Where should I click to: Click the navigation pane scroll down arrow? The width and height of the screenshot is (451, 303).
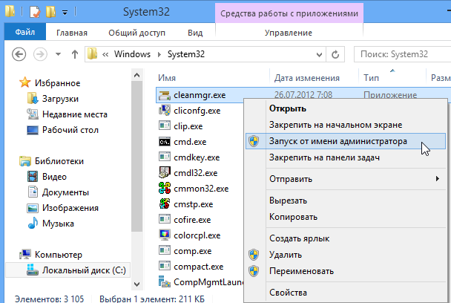pos(137,284)
